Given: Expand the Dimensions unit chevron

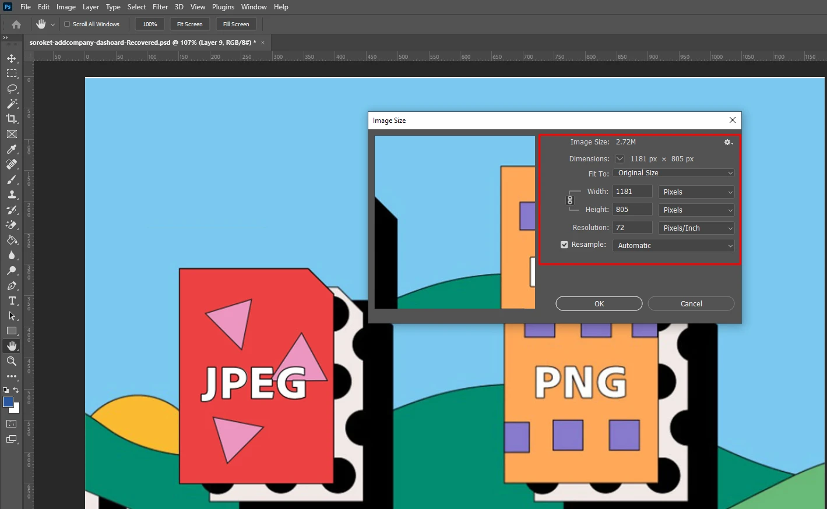Looking at the screenshot, I should tap(620, 159).
